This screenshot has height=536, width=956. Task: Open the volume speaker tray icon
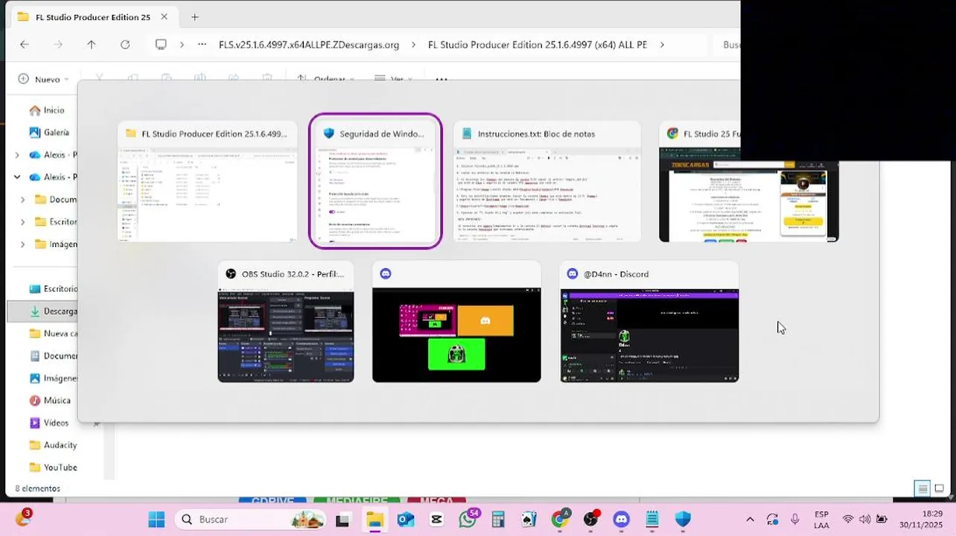click(864, 519)
